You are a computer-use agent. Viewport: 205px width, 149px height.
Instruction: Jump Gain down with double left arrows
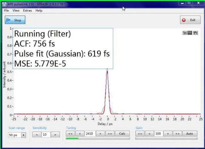pyautogui.click(x=140, y=134)
